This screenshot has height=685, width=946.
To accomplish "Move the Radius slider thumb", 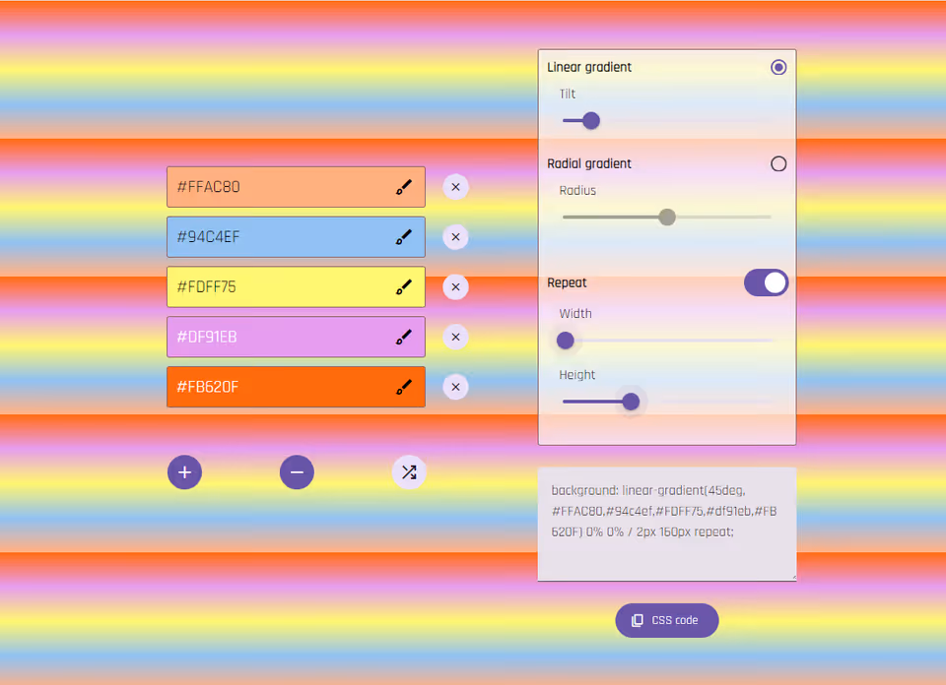I will point(667,217).
